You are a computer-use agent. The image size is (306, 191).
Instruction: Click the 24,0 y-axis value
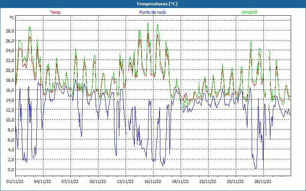click(x=11, y=50)
